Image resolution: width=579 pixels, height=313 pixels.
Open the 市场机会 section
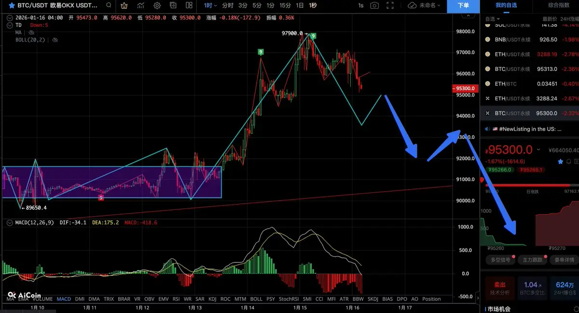coord(498,309)
